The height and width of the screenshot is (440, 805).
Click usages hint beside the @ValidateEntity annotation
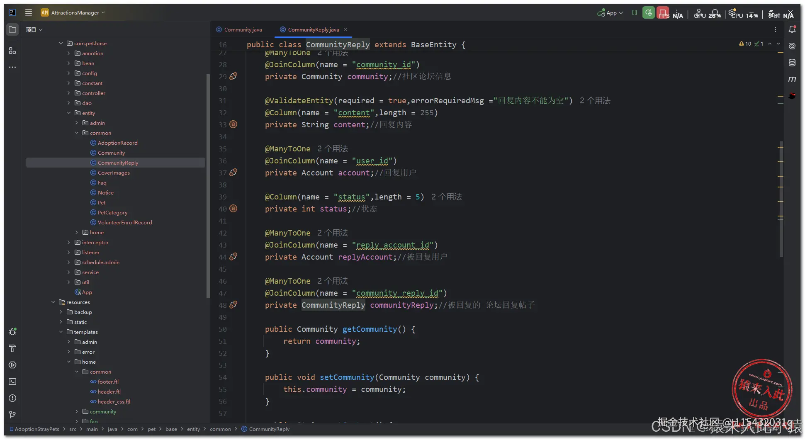(x=595, y=100)
